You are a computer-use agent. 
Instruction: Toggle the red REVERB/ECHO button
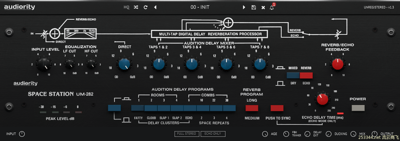pyautogui.click(x=306, y=75)
